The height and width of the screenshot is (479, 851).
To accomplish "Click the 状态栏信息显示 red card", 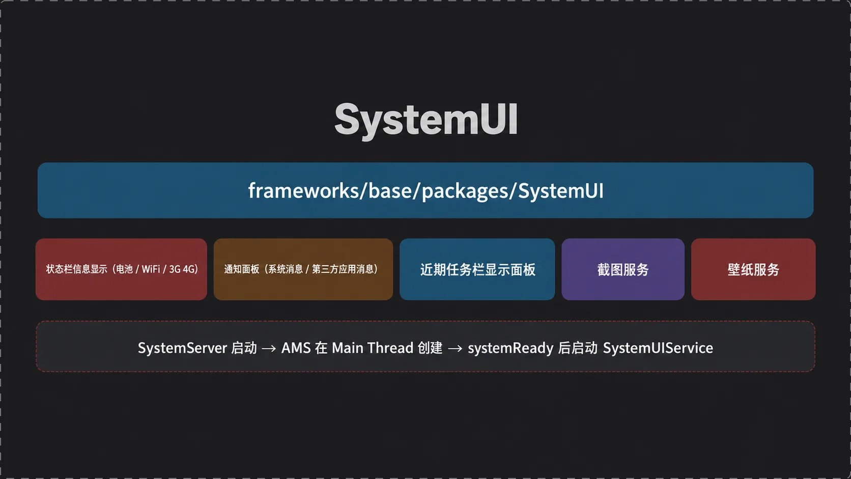I will pos(121,269).
